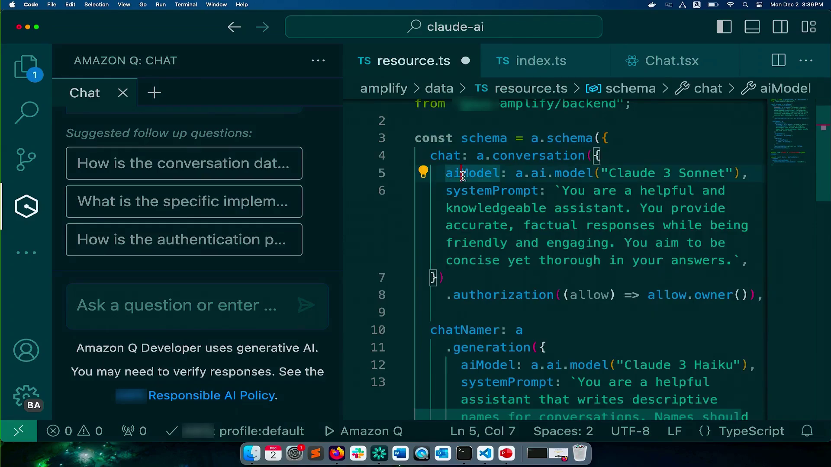Open the Go menu
Viewport: 831px width, 467px height.
143,5
